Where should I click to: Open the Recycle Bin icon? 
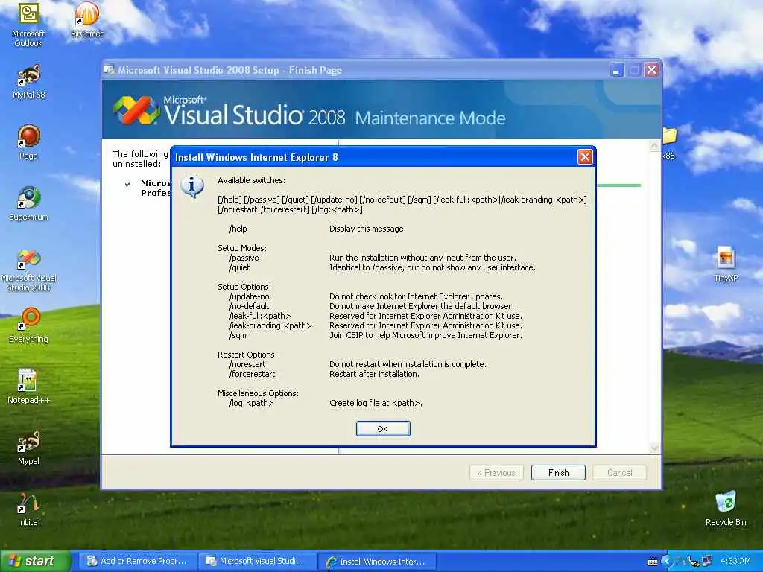726,509
